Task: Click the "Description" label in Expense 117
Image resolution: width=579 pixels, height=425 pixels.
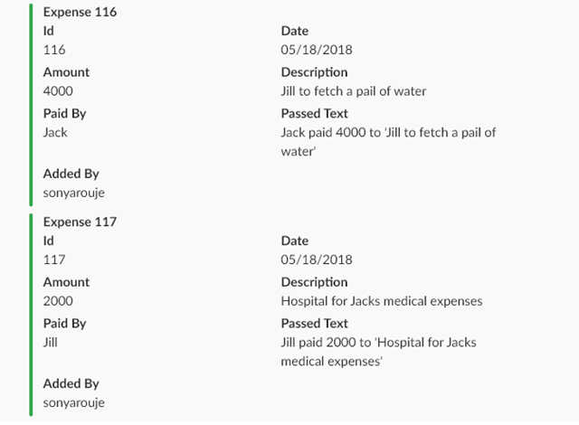Action: (x=314, y=282)
